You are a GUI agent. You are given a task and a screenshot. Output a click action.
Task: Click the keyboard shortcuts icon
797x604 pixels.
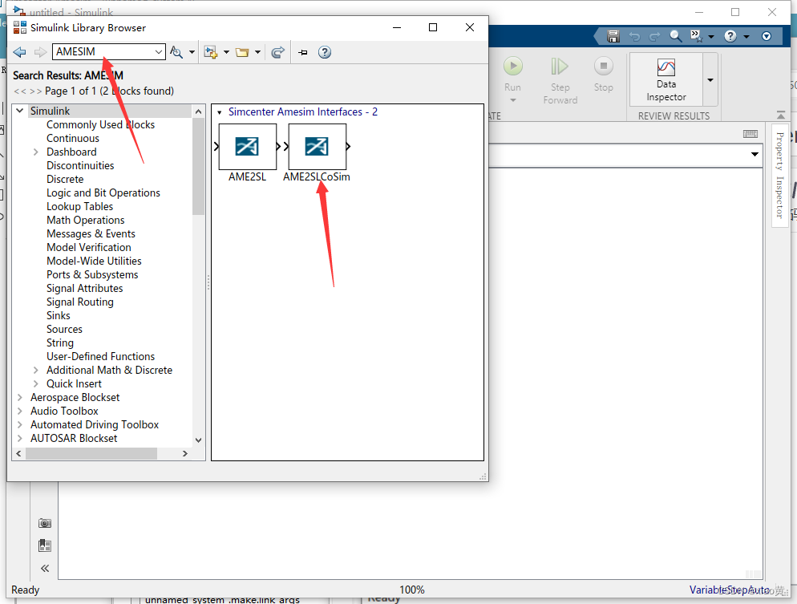[750, 134]
